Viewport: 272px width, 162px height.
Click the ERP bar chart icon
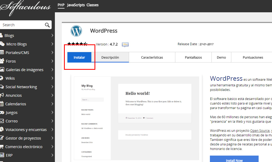tap(2, 155)
